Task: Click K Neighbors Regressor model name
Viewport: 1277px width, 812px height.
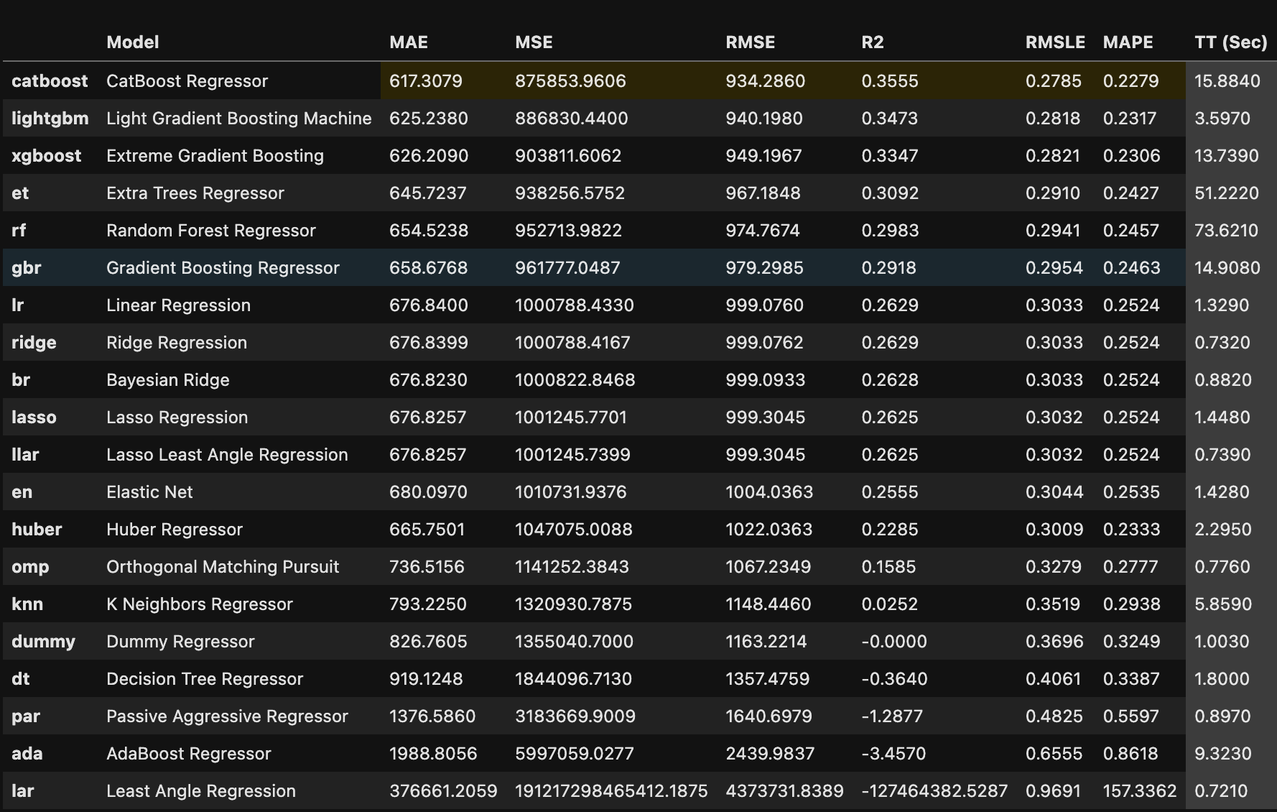Action: [x=200, y=604]
